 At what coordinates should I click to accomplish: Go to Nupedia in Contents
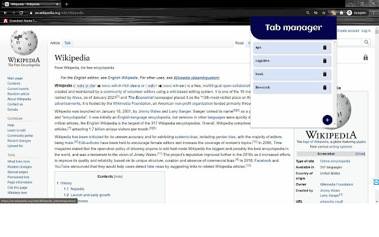pos(78,189)
